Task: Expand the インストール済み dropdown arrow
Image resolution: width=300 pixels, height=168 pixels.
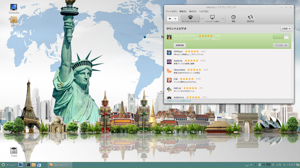Action: click(223, 19)
